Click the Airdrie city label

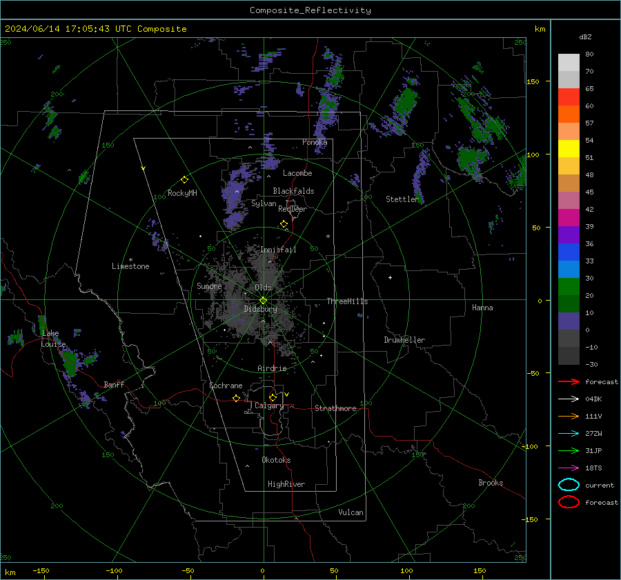[272, 368]
